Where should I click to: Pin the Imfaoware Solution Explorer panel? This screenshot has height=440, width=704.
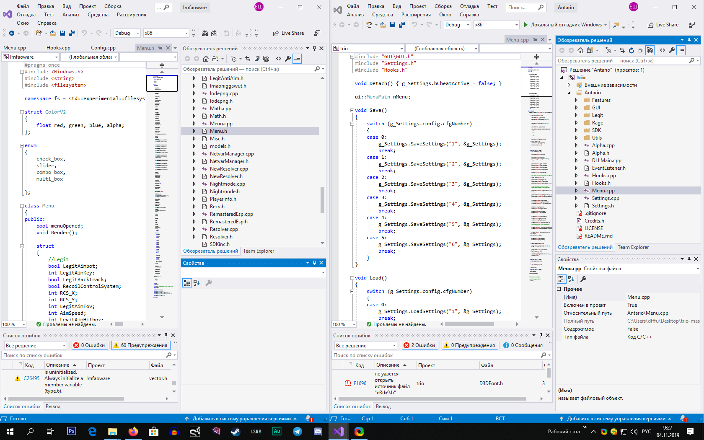click(x=314, y=48)
